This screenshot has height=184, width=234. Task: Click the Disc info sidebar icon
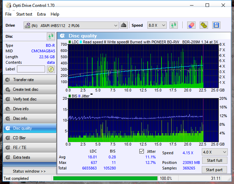[x=8, y=119]
